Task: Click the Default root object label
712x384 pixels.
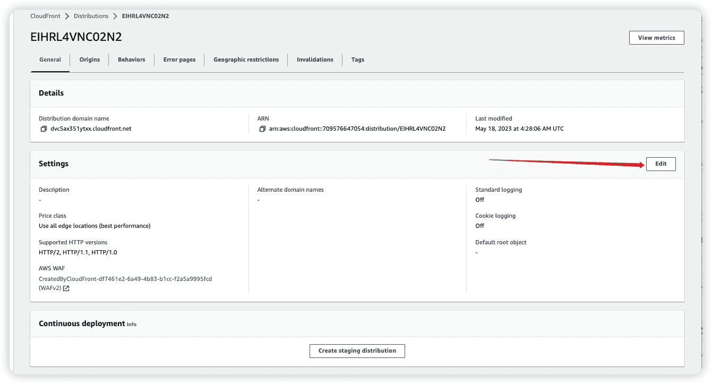Action: pos(501,242)
